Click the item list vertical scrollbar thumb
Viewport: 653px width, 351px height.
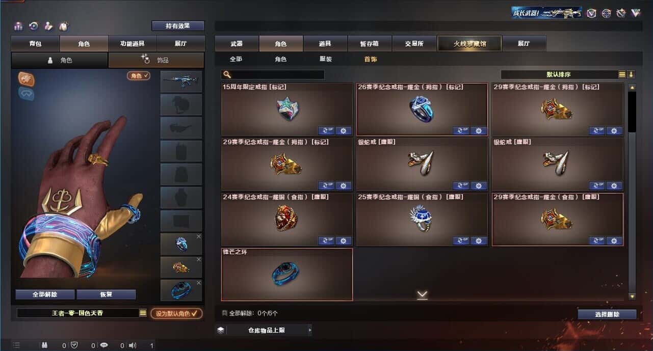tap(632, 112)
